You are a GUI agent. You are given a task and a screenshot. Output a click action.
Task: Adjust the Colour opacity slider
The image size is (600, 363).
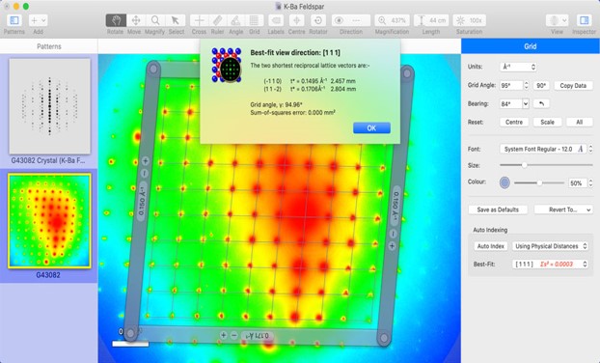pyautogui.click(x=539, y=183)
